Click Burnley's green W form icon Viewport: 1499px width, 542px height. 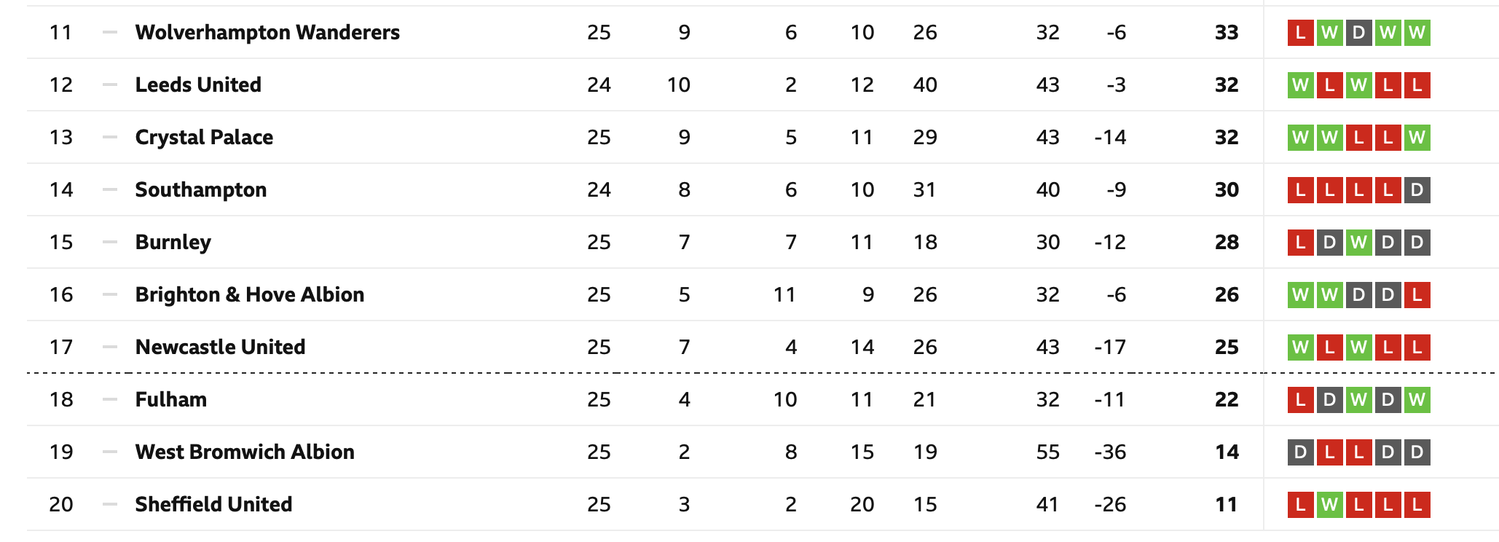click(x=1359, y=242)
